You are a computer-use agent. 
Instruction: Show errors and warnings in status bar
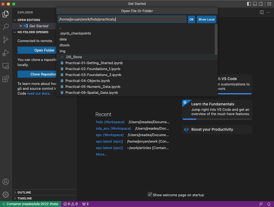tap(71, 204)
